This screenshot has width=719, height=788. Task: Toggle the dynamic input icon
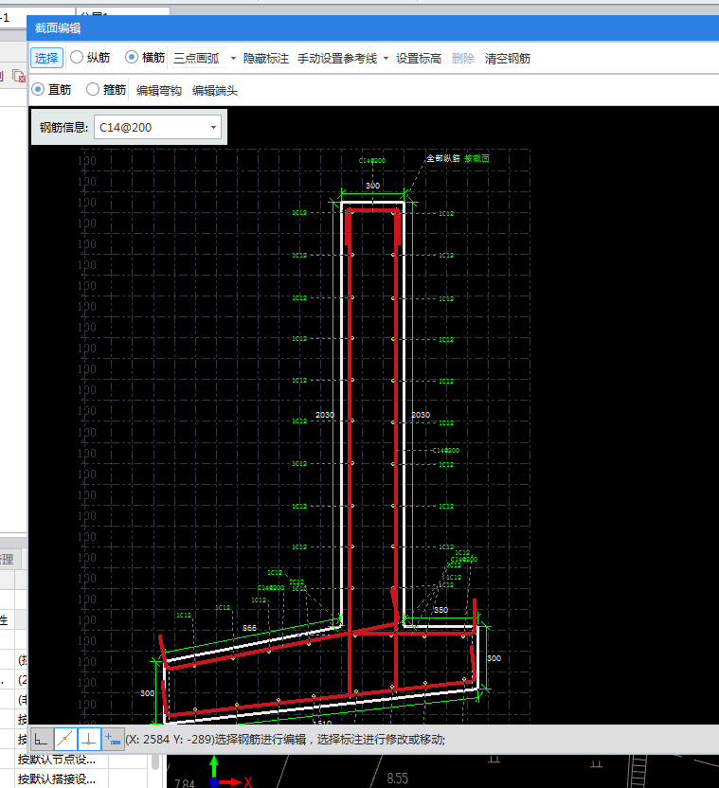[x=113, y=740]
